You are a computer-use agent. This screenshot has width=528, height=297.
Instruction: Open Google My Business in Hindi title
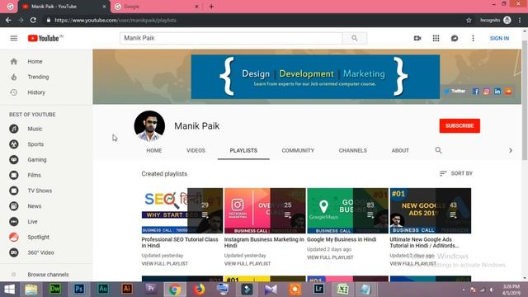pos(342,239)
